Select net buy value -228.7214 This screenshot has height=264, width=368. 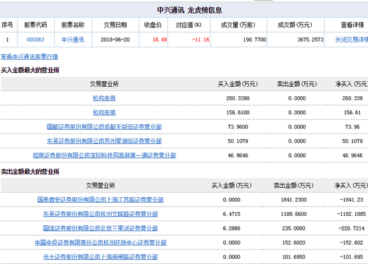[x=351, y=229]
